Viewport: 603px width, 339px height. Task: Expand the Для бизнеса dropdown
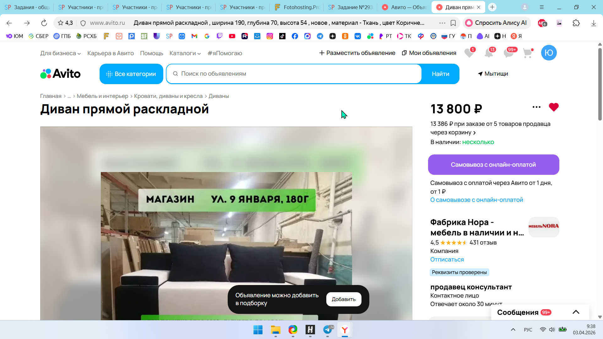tap(60, 53)
